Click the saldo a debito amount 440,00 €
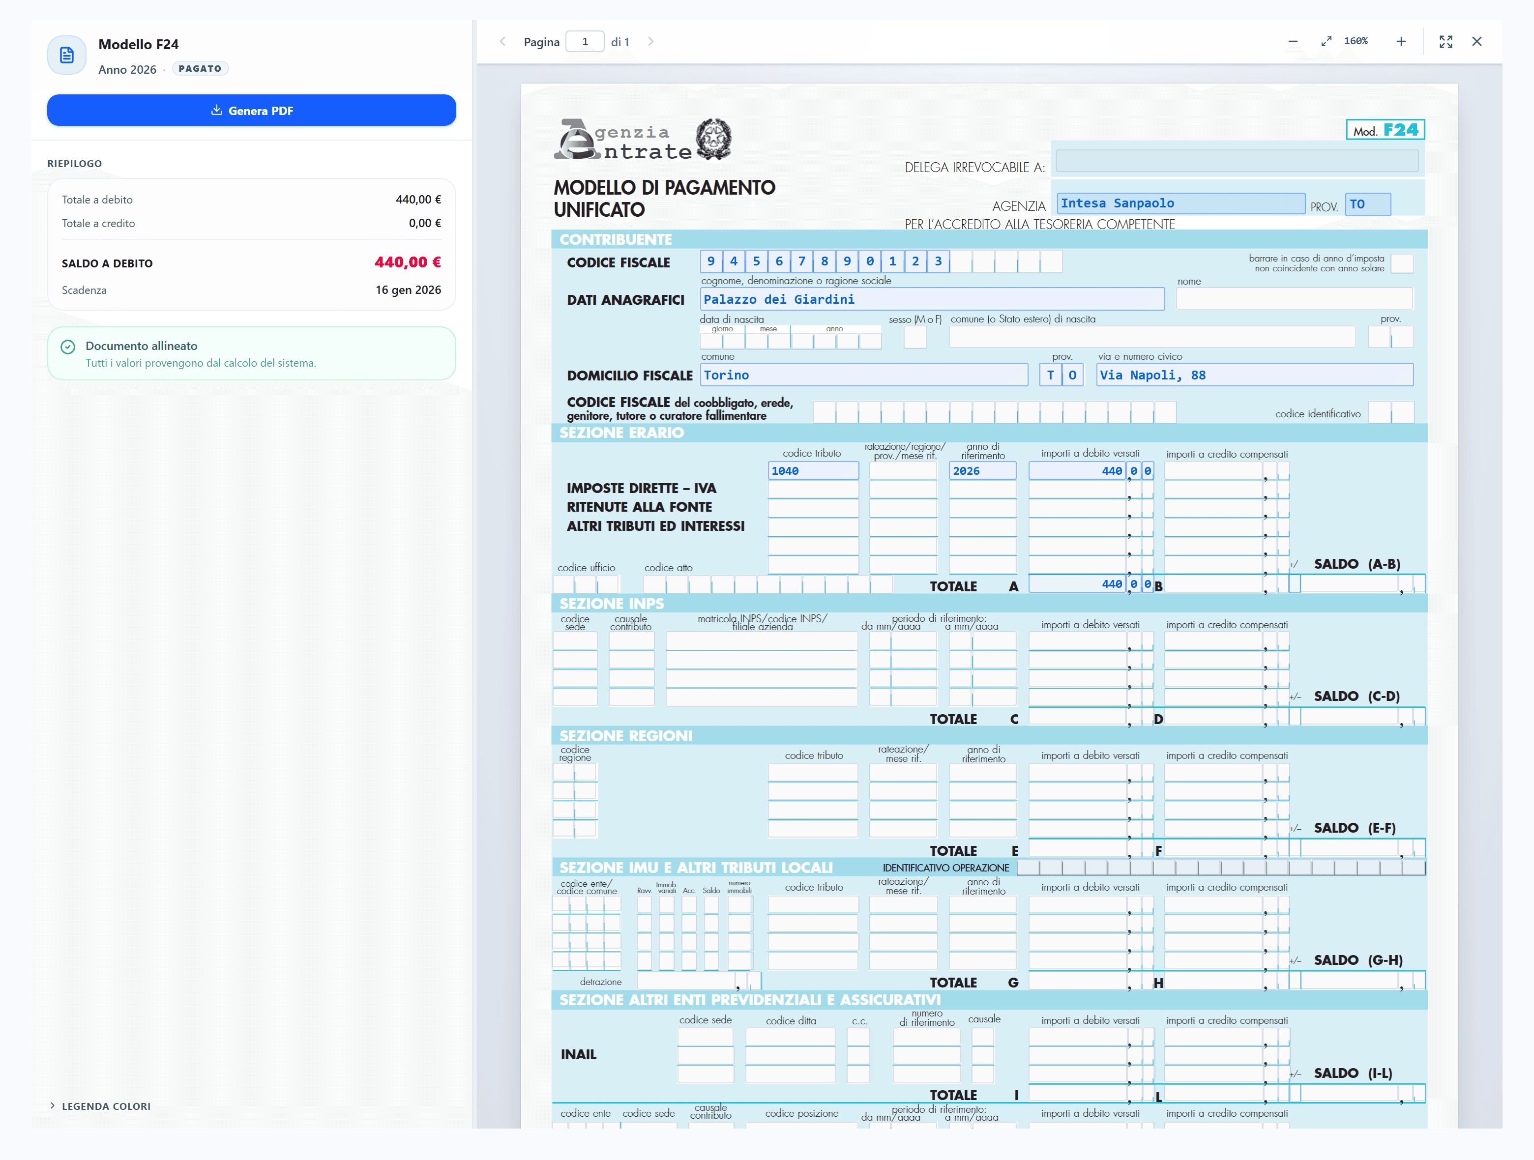Screen dimensions: 1534x1160 (408, 262)
